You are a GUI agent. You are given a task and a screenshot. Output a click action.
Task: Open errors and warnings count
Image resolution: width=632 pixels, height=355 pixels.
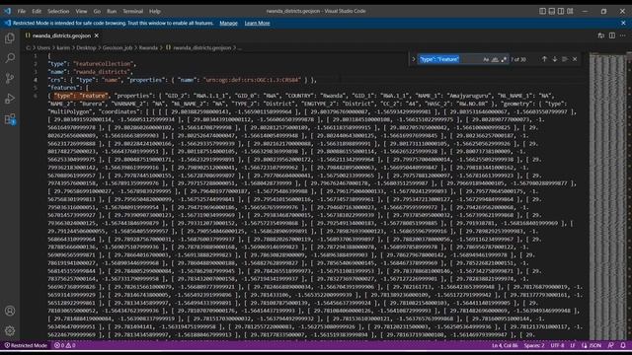point(65,345)
